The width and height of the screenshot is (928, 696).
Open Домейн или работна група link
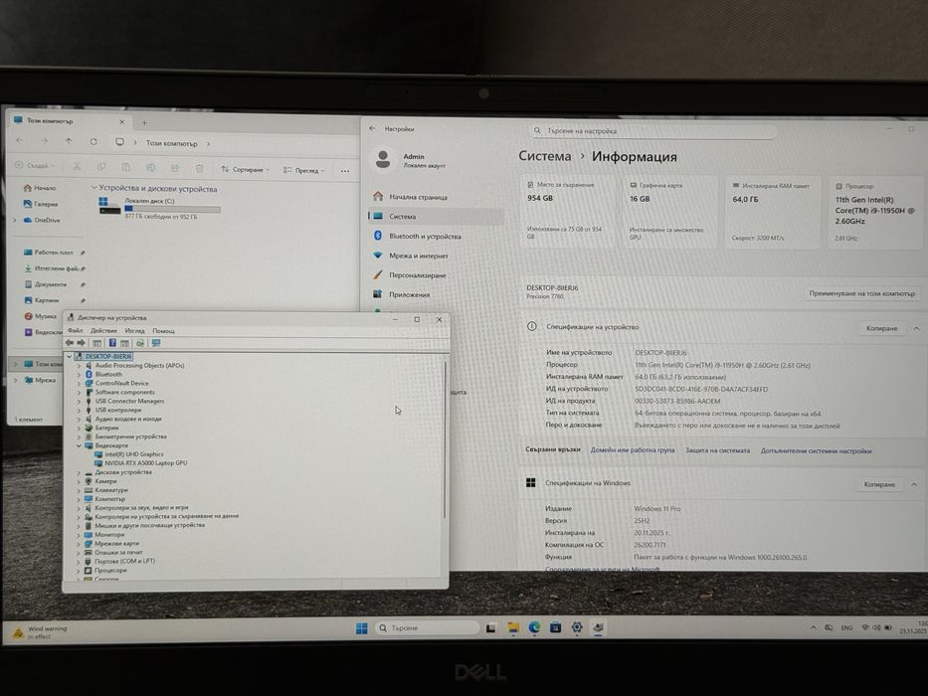click(x=632, y=449)
